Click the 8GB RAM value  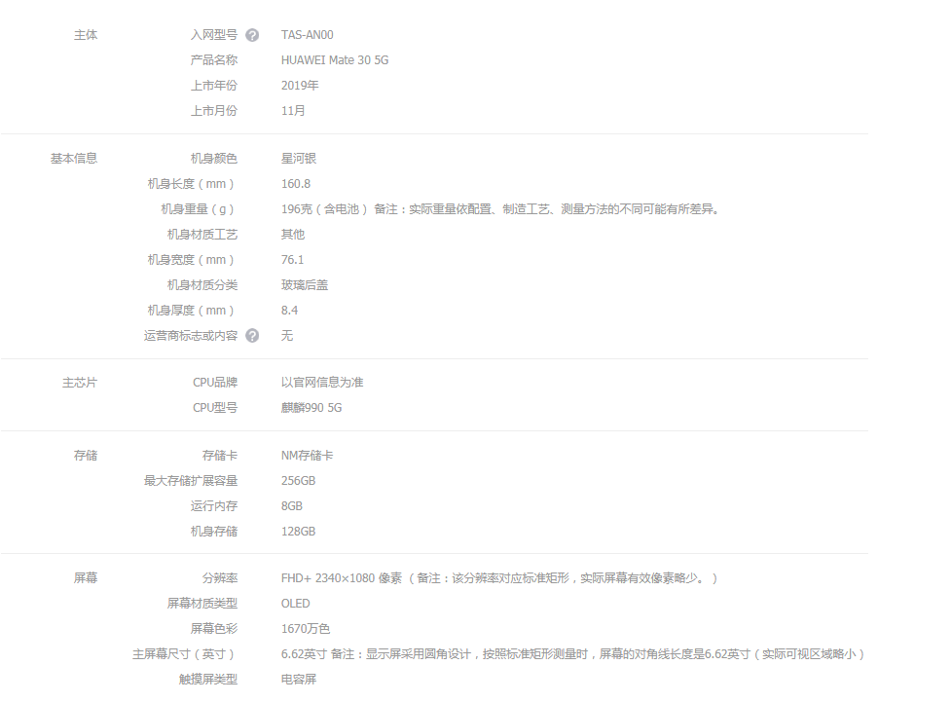(291, 506)
